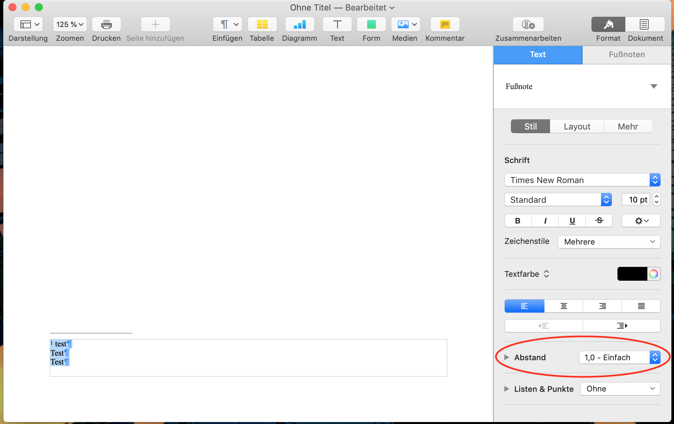Add a Kommentar sticky note
The width and height of the screenshot is (674, 424).
(445, 25)
